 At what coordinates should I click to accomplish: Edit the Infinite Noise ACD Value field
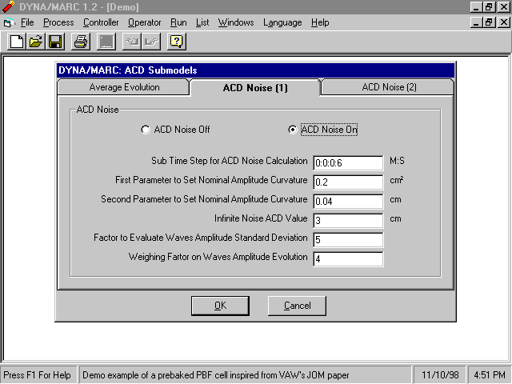tap(348, 221)
